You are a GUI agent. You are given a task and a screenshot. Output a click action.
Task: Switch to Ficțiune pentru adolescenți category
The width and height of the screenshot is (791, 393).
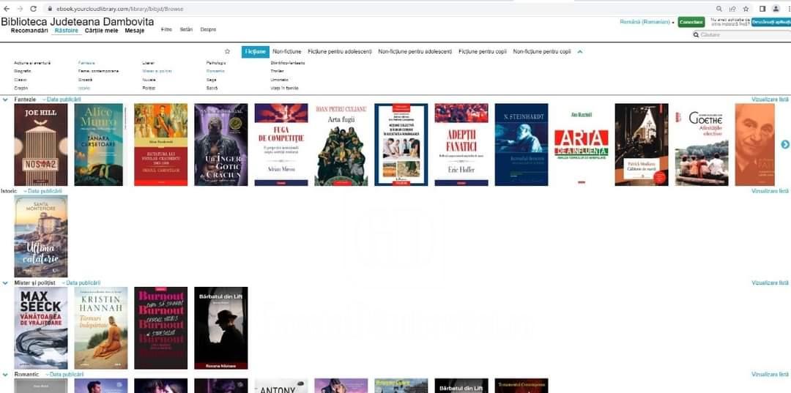tap(340, 51)
